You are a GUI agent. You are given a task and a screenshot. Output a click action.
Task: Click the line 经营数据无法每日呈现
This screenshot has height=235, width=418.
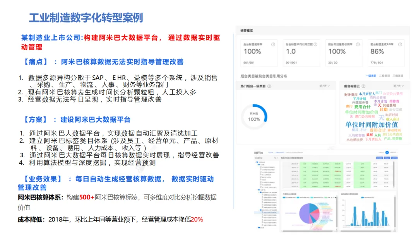89,99
